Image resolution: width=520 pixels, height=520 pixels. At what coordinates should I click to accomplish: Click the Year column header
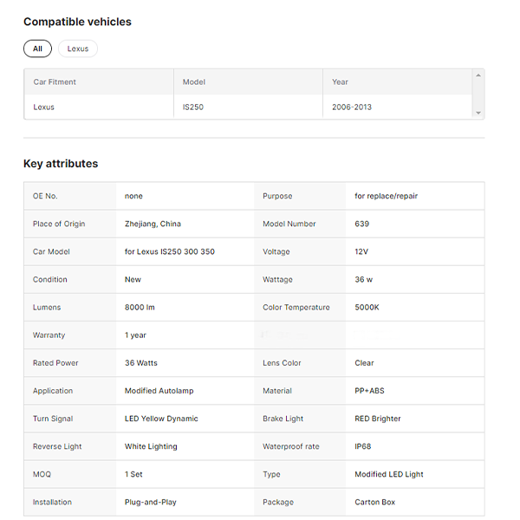(340, 82)
